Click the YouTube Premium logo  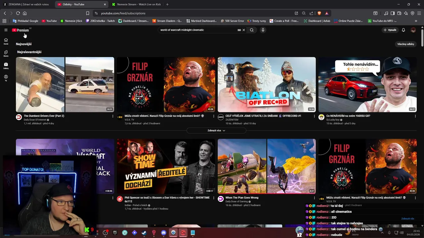coord(21,30)
